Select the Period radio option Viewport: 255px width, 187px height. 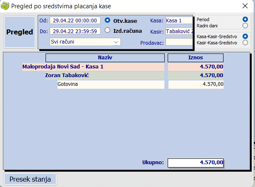[x=245, y=19]
